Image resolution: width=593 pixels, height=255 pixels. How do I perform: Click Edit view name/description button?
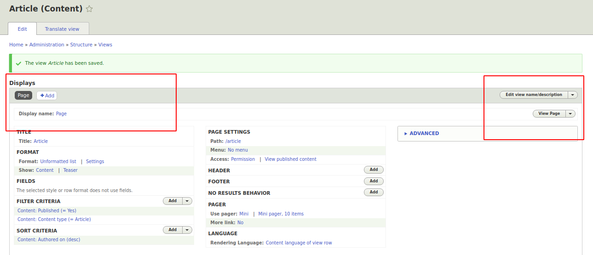pyautogui.click(x=534, y=95)
